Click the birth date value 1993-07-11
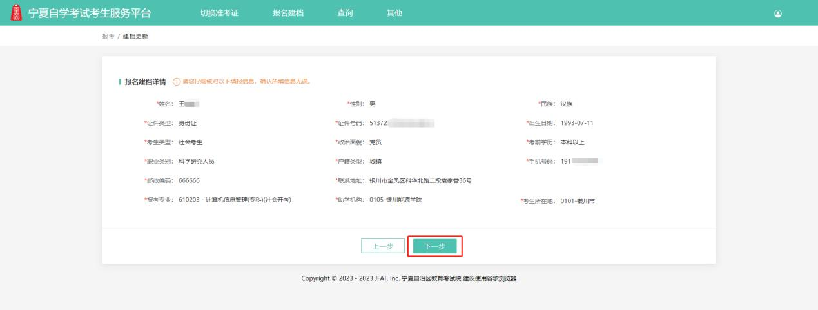Screen dimensions: 818x310 572,123
